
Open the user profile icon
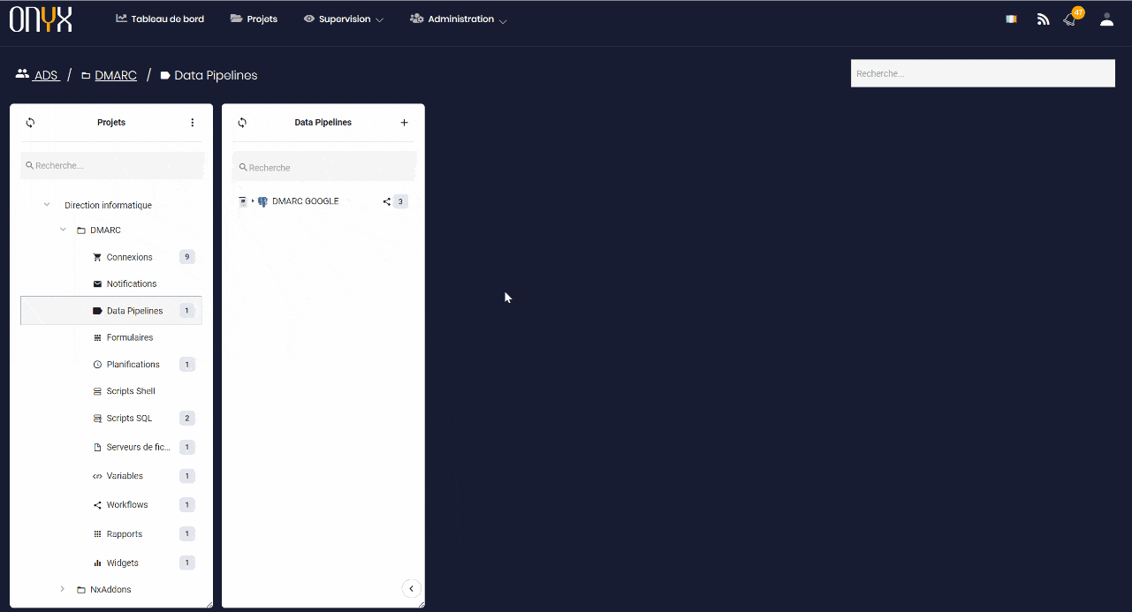click(1106, 19)
